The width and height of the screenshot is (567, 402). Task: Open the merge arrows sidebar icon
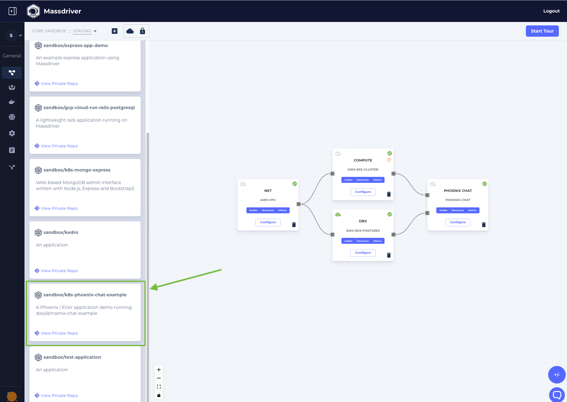point(12,167)
